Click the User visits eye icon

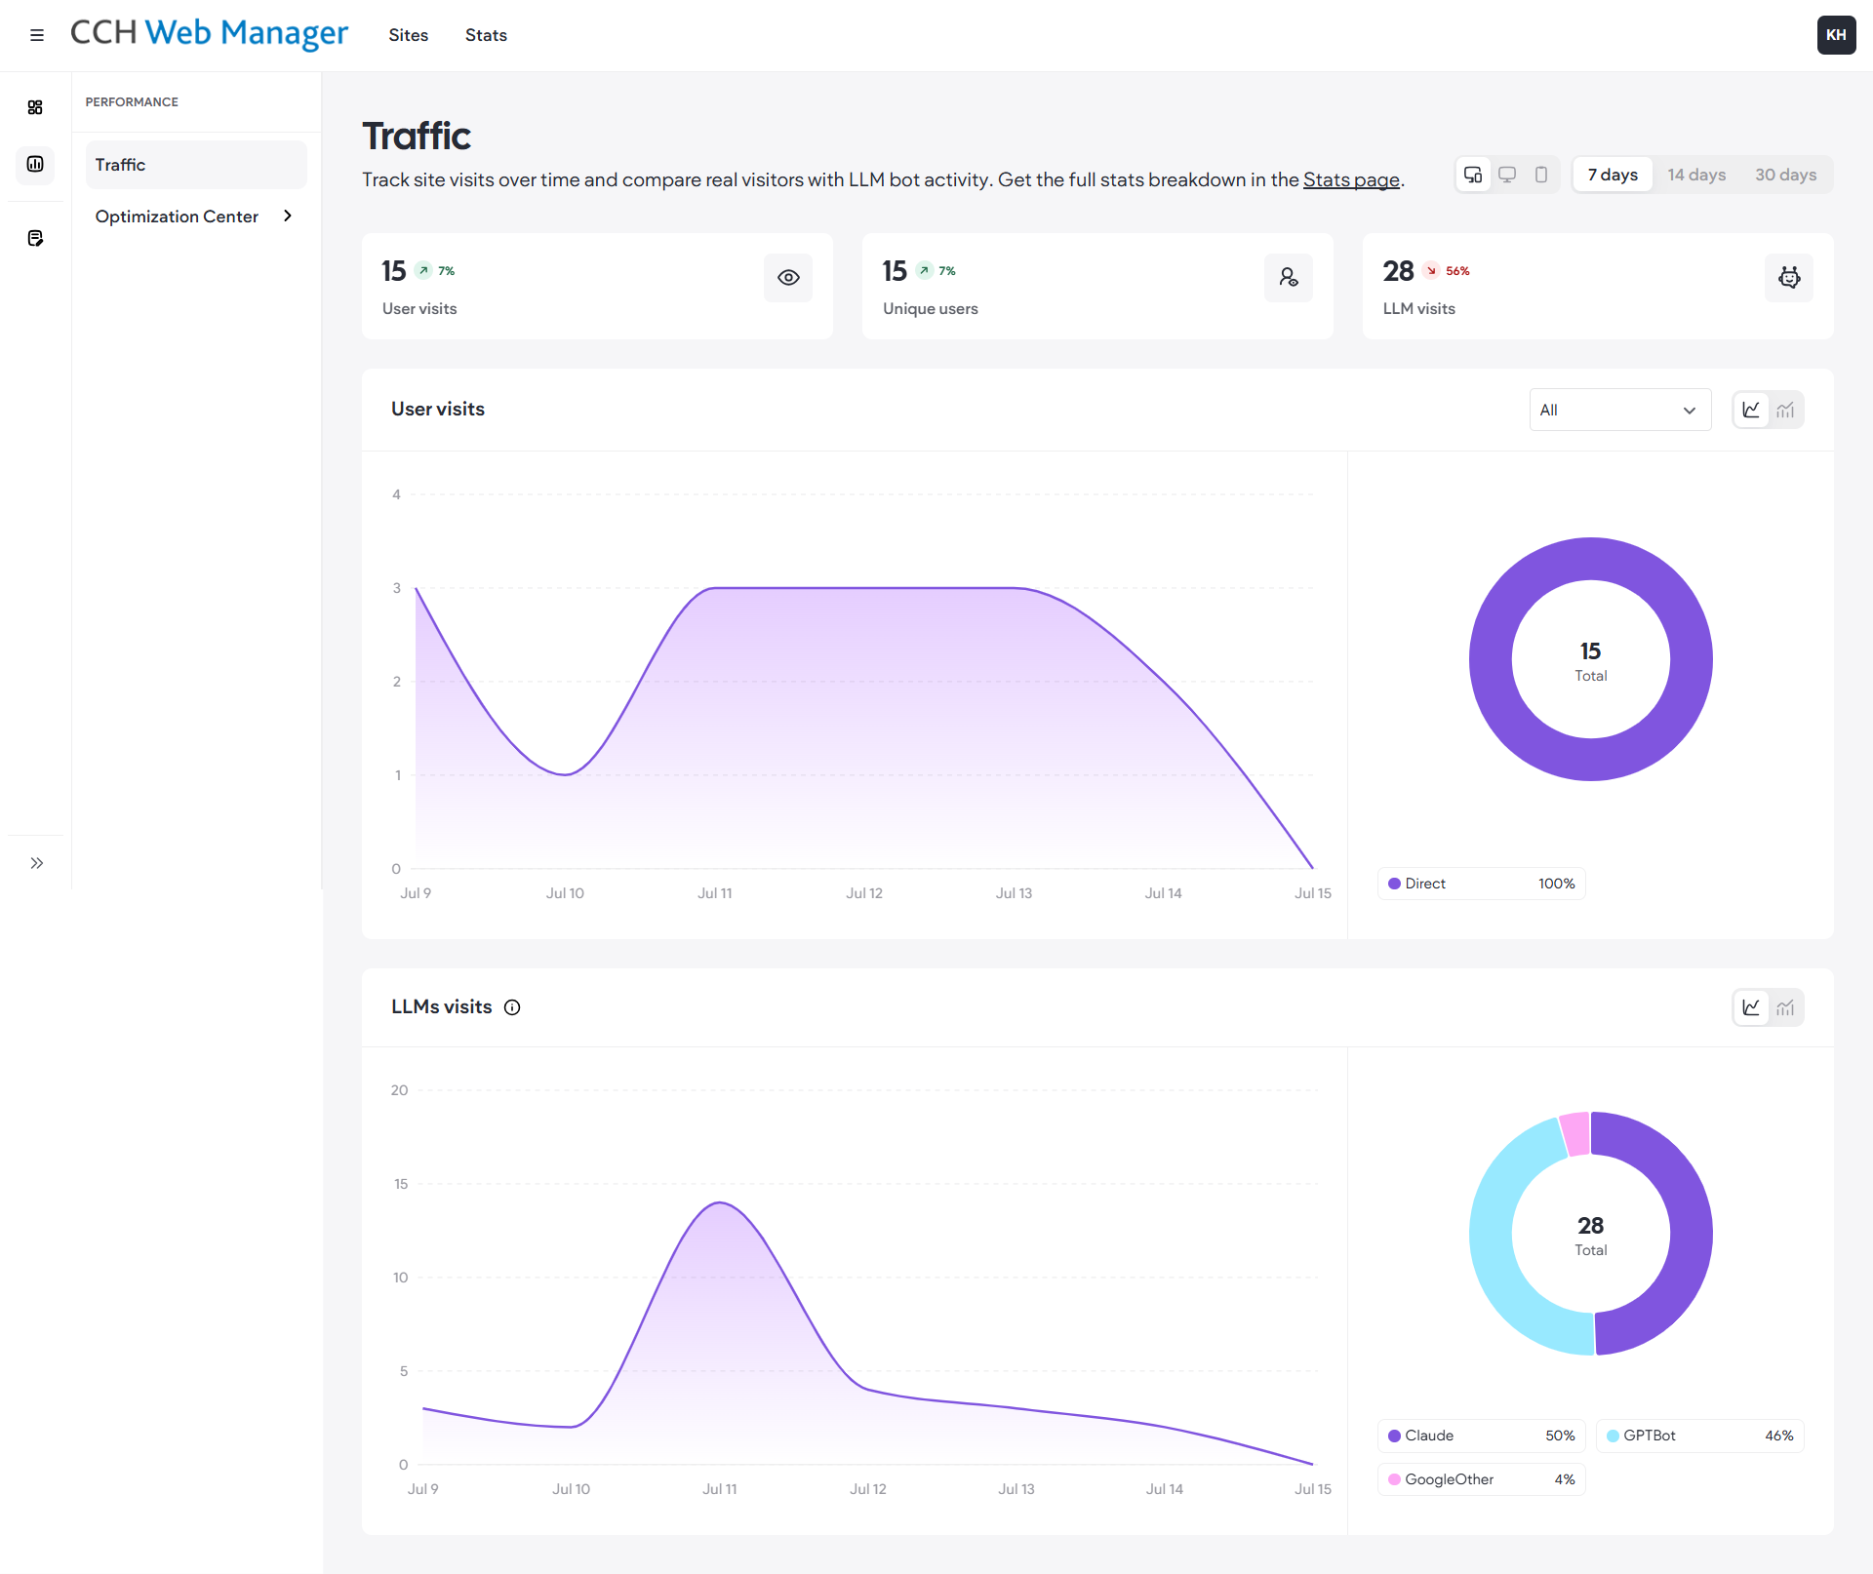(x=788, y=278)
